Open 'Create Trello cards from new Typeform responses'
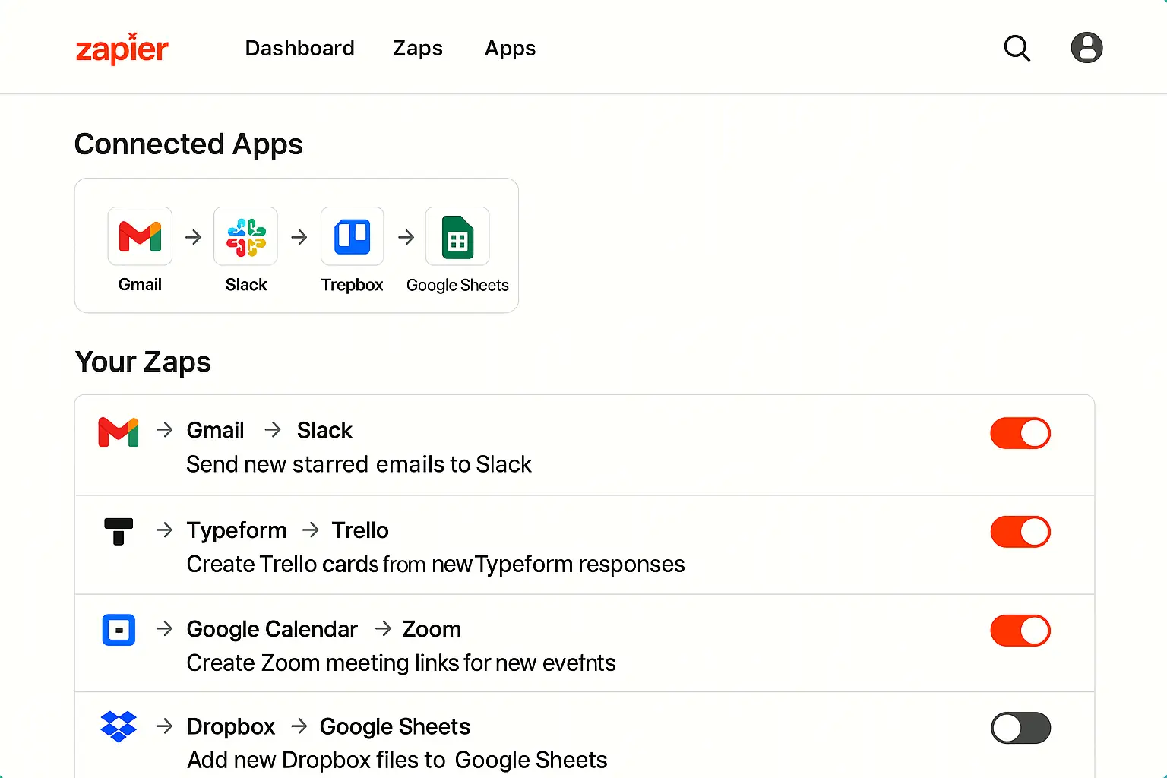 [435, 564]
